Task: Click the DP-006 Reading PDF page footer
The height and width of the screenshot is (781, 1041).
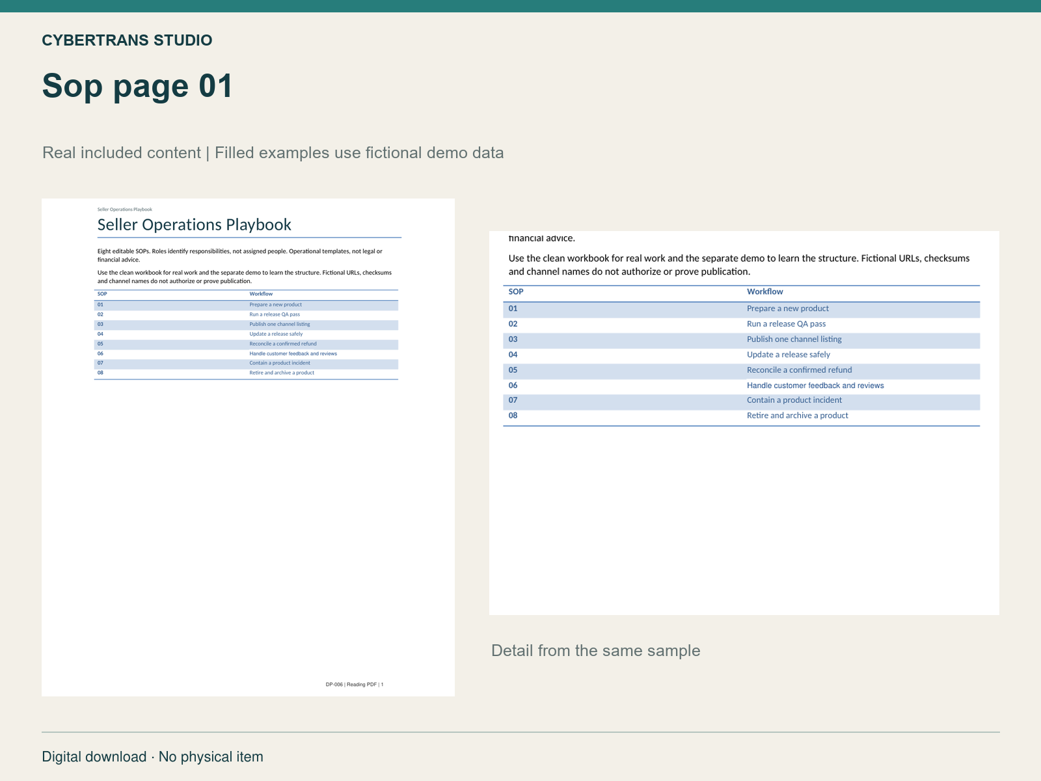Action: click(355, 685)
